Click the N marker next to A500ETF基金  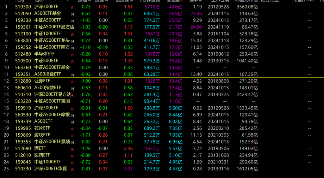click(x=72, y=14)
